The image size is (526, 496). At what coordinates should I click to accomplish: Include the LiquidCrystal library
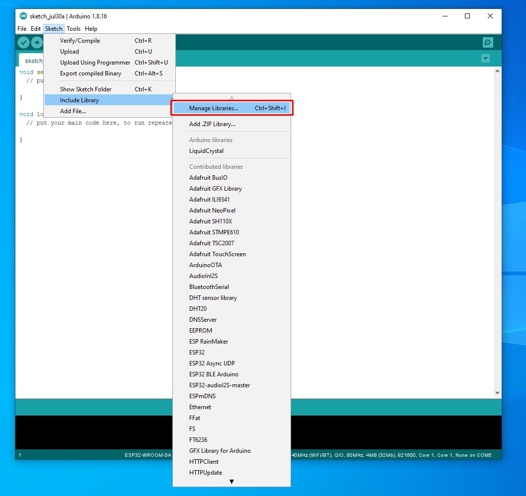pyautogui.click(x=206, y=151)
